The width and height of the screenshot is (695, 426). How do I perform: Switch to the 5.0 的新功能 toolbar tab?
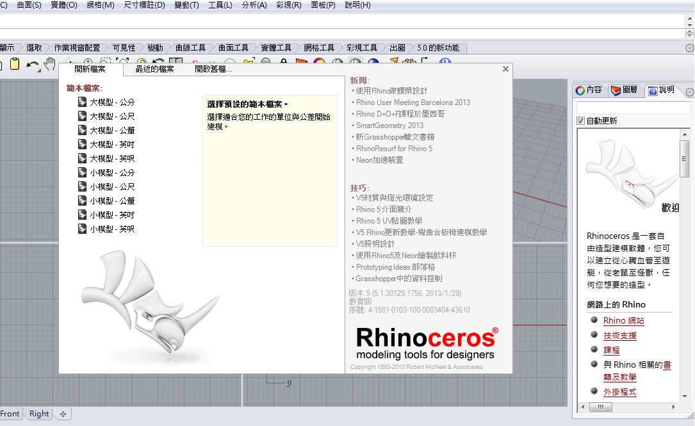point(438,48)
